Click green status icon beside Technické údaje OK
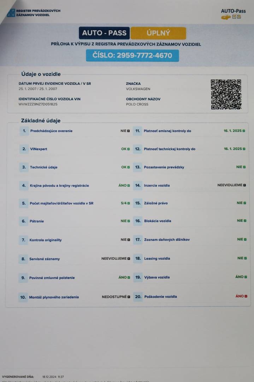Screen dimensions: 254x382 tap(129, 167)
